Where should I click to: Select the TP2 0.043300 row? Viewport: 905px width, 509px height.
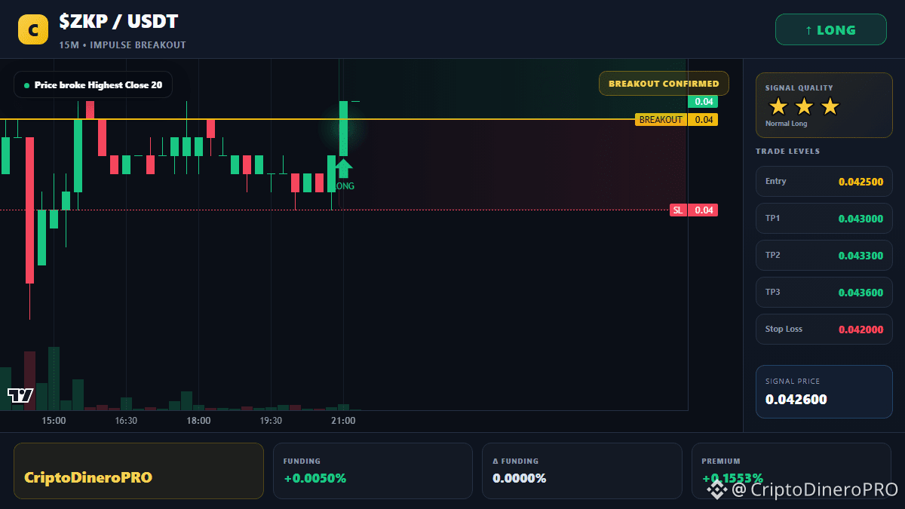[824, 255]
